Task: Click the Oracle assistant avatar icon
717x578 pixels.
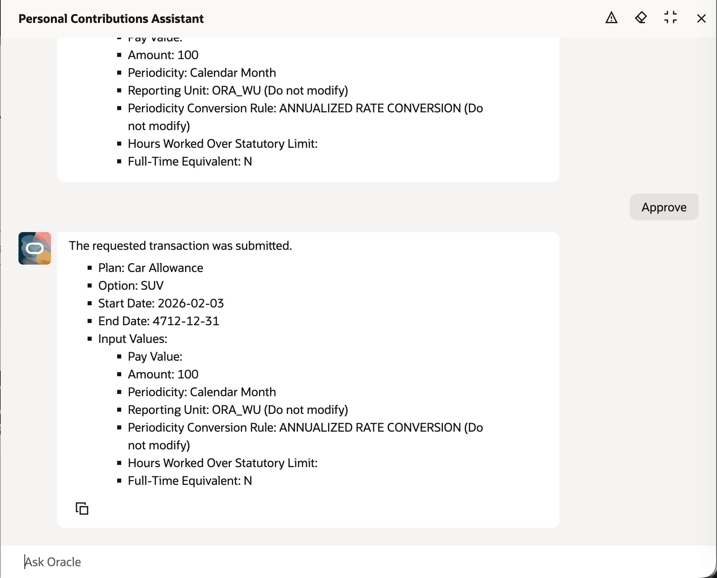Action: [35, 248]
